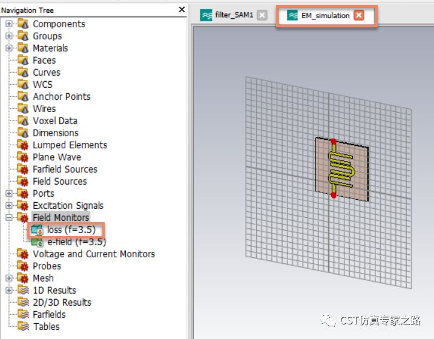Click the Lumped Elements gear-folder icon
The image size is (434, 339).
click(x=23, y=145)
